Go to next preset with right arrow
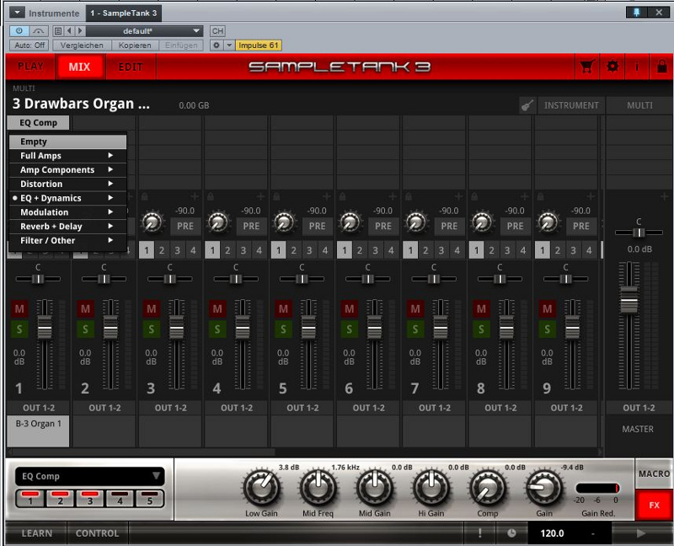This screenshot has height=546, width=674. (79, 31)
